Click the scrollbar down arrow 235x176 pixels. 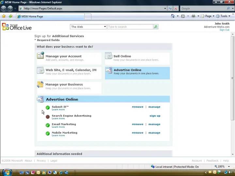pyautogui.click(x=233, y=154)
